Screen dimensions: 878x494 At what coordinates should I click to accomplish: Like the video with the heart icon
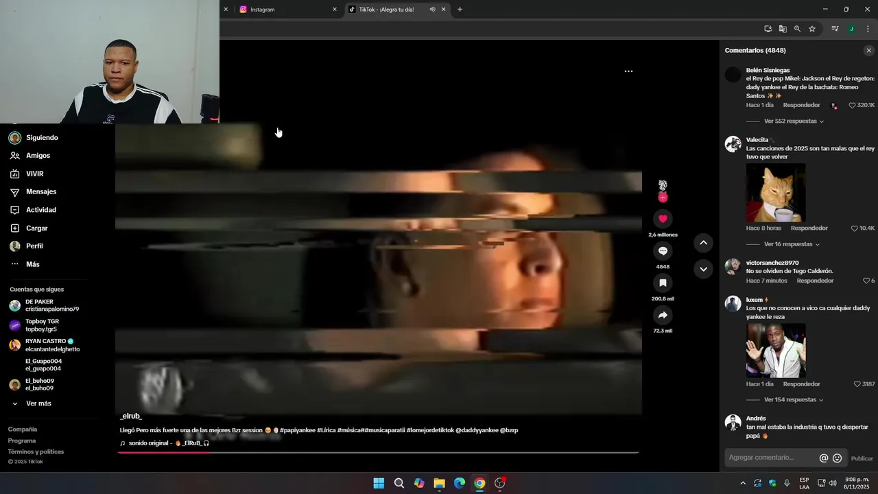(663, 219)
